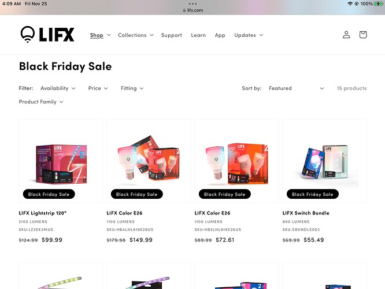
Task: Open the Price filter
Action: (98, 88)
